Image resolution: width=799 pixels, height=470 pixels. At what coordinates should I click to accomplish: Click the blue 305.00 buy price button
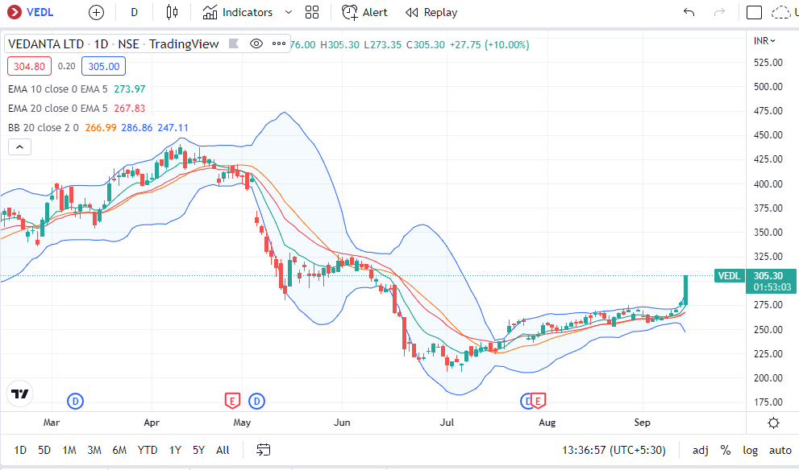pyautogui.click(x=103, y=66)
